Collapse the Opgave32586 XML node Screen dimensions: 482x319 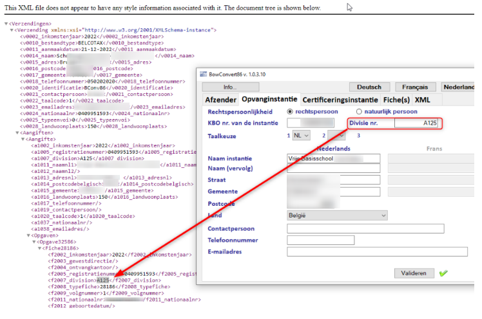[x=34, y=242]
